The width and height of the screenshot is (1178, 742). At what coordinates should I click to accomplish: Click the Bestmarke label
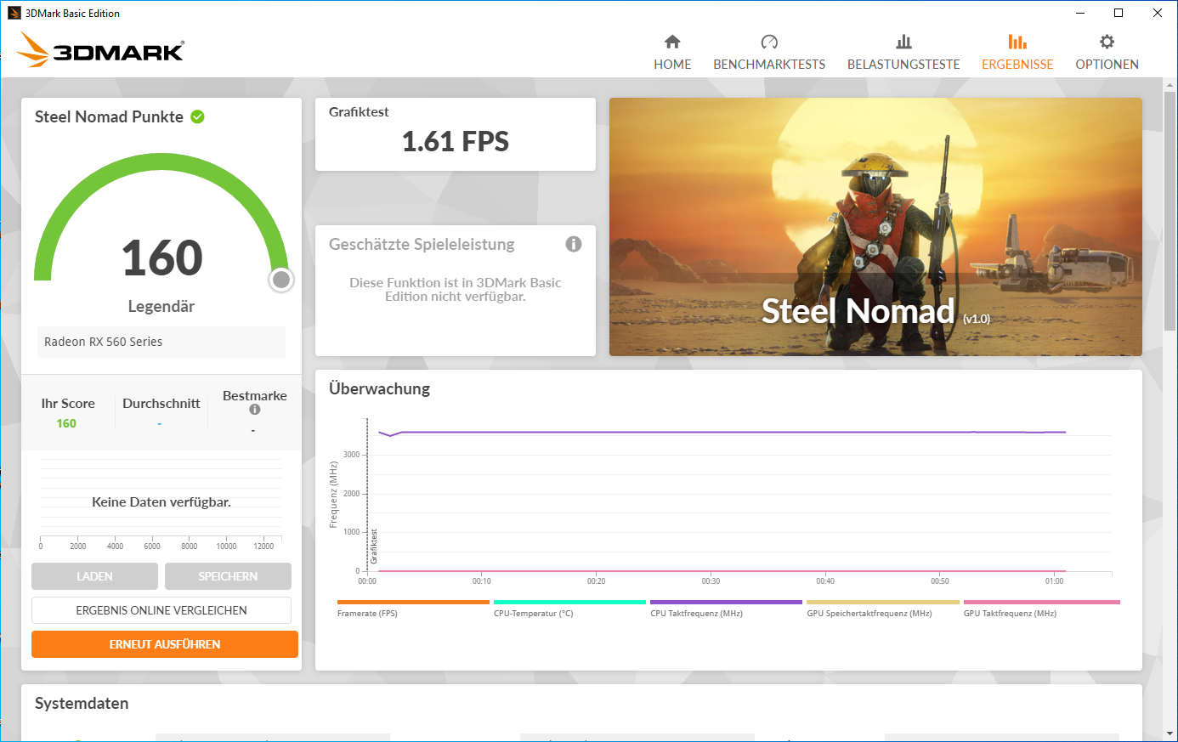[255, 396]
